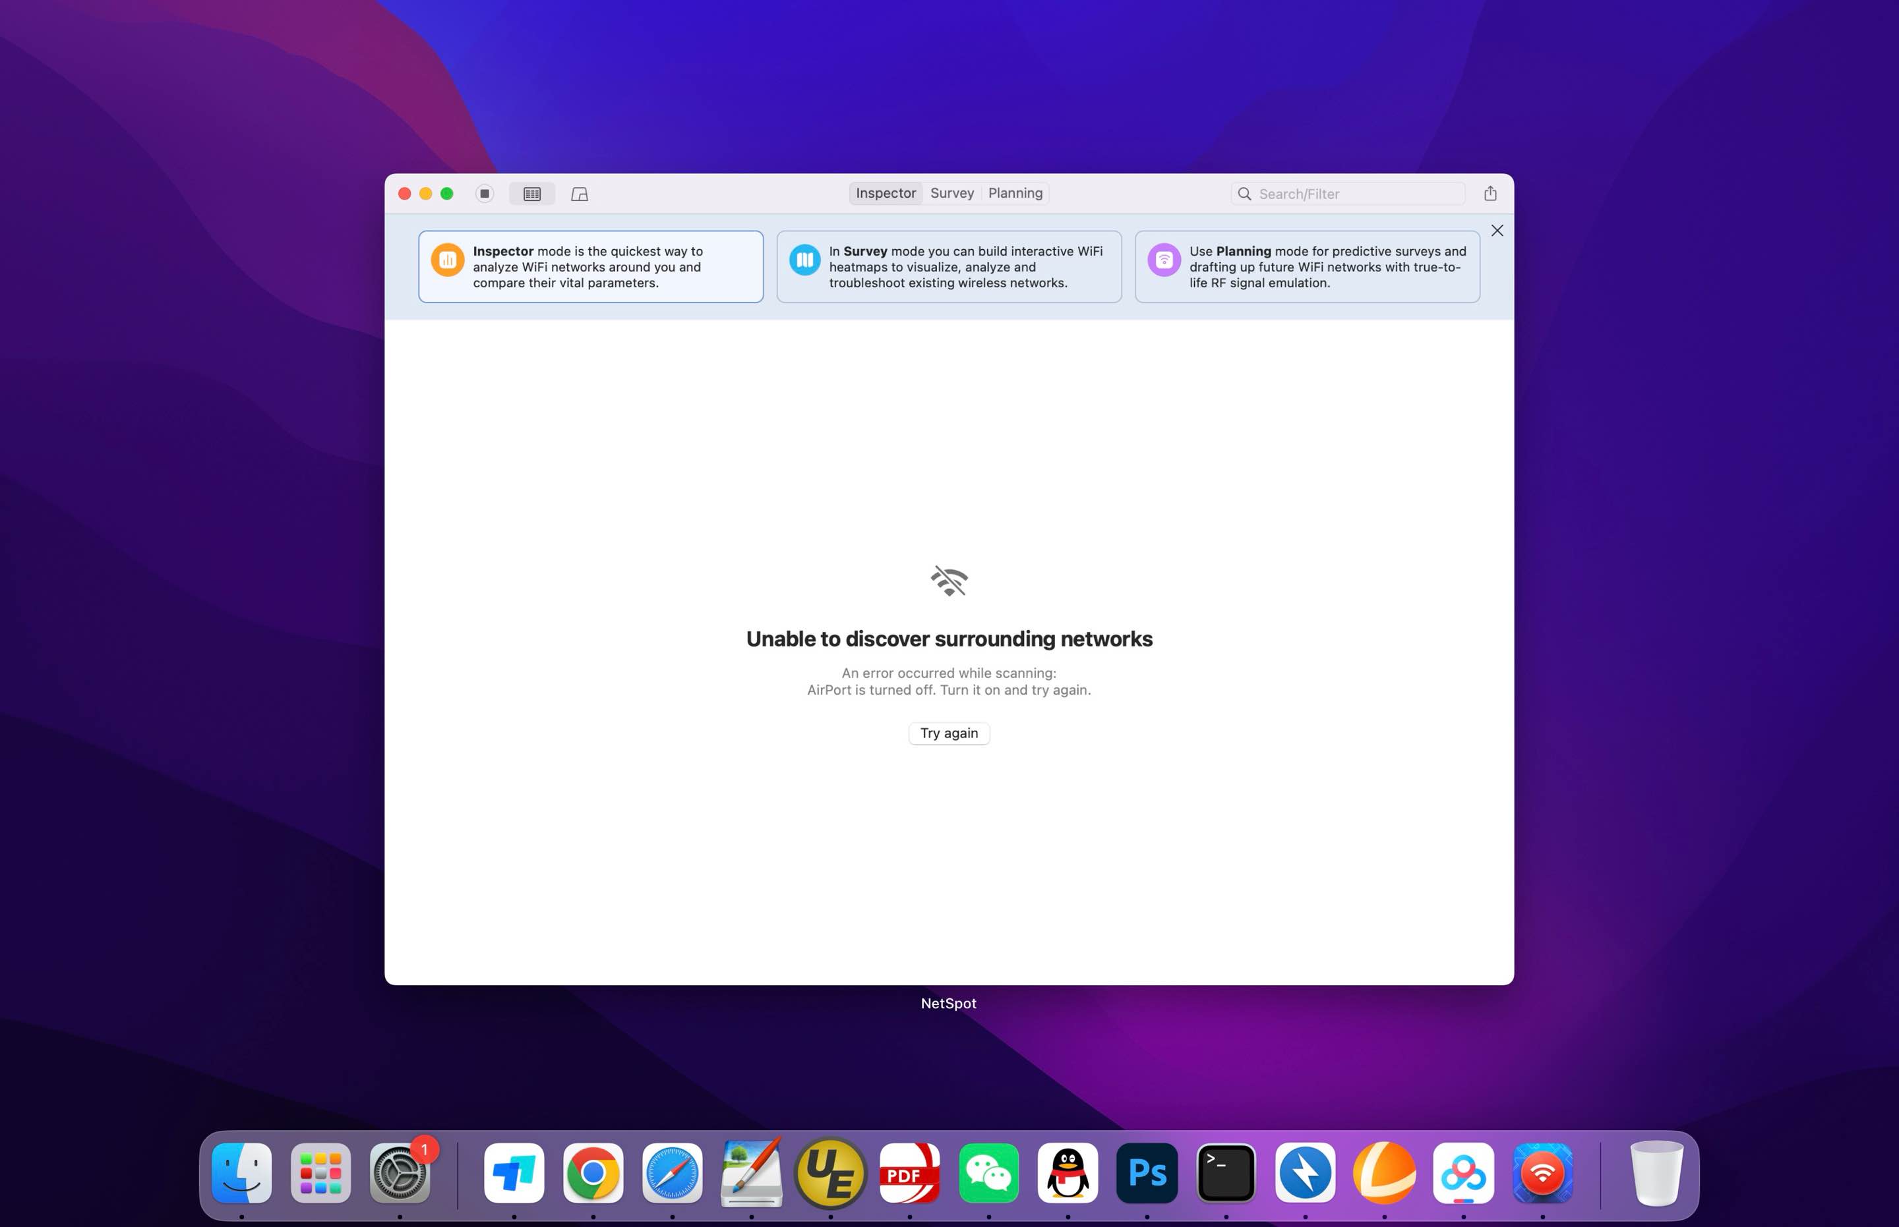1899x1227 pixels.
Task: Dismiss the mode tips banner with the X
Action: pos(1496,230)
